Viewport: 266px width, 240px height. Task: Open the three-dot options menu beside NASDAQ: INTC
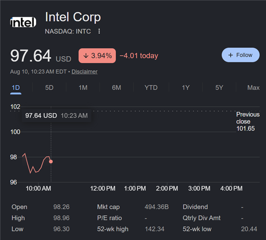coord(99,31)
